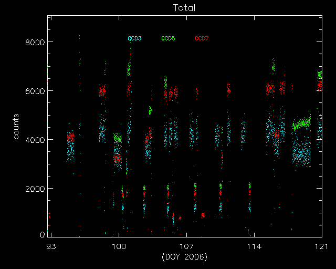
Task: Click the y-axis tick label 2000
Action: (35, 189)
